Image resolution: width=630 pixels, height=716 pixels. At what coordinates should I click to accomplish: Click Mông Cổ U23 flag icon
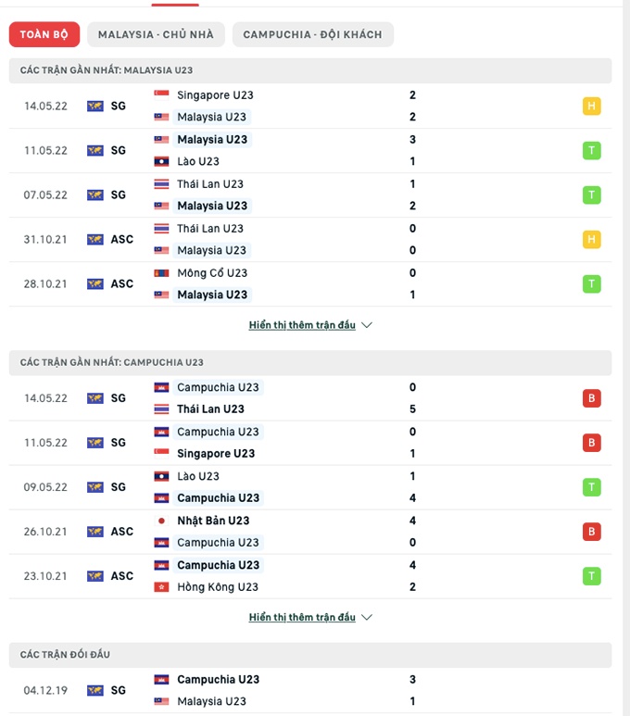coord(162,273)
